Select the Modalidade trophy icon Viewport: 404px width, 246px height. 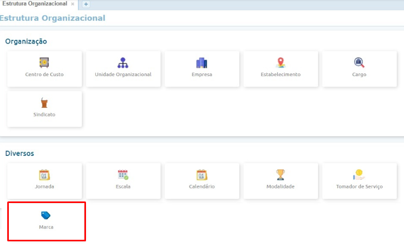pos(280,175)
